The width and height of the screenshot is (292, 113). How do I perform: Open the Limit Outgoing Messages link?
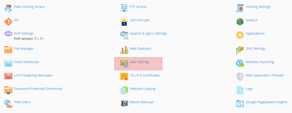point(33,75)
